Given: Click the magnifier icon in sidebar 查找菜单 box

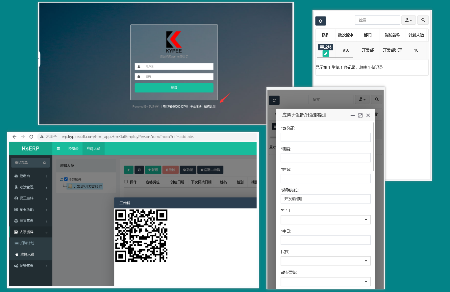Looking at the screenshot, I should (x=44, y=163).
